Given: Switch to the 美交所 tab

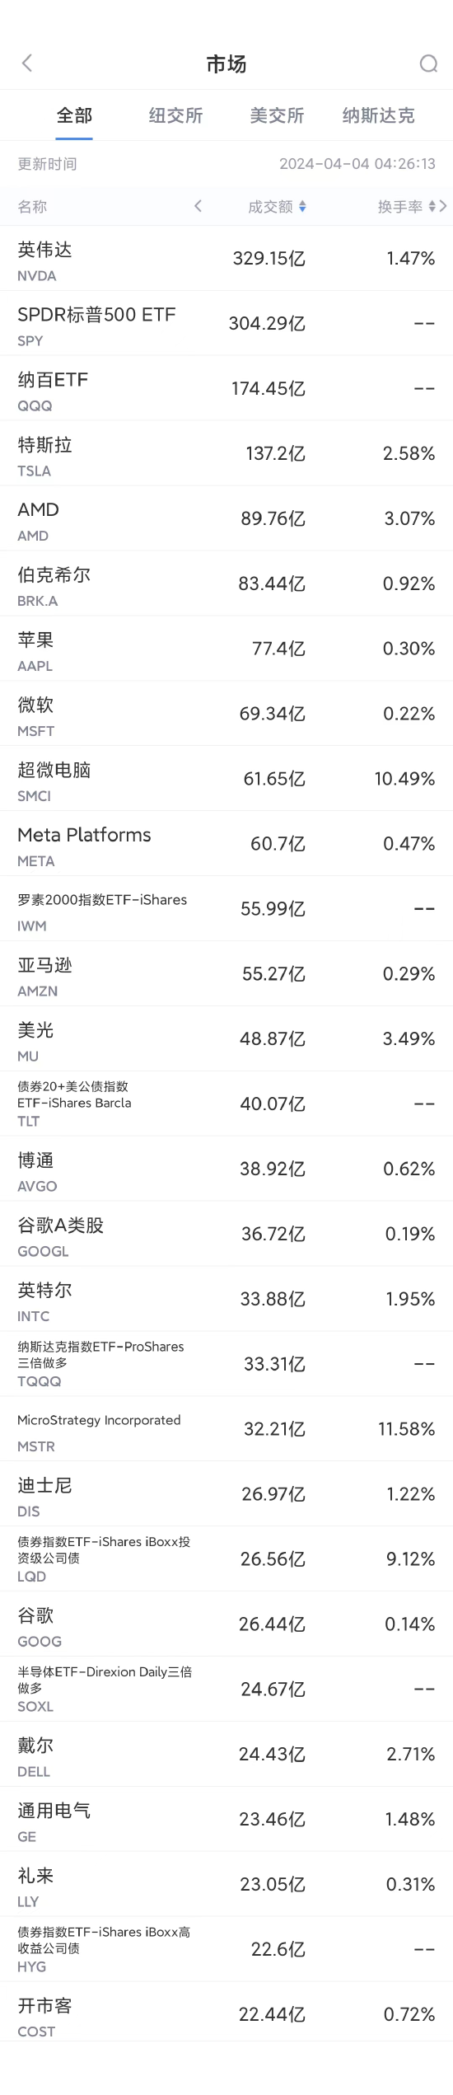Looking at the screenshot, I should click(x=277, y=115).
